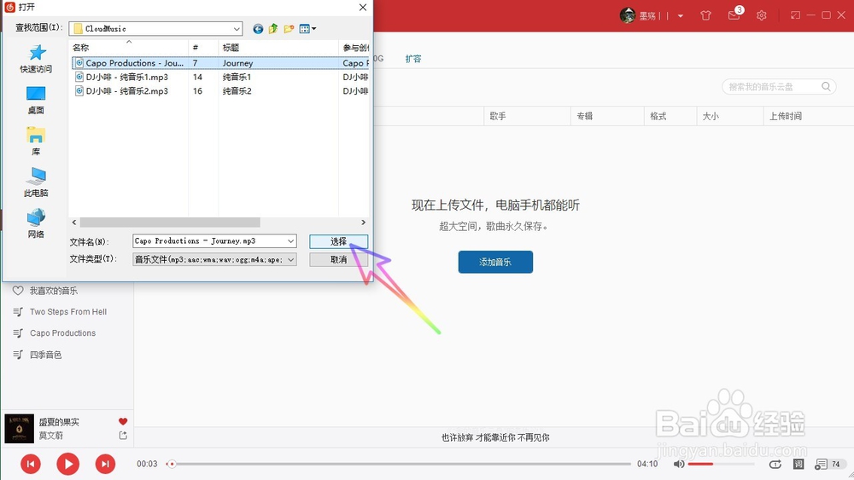Open settings gear in the title bar
854x480 pixels.
tap(762, 15)
